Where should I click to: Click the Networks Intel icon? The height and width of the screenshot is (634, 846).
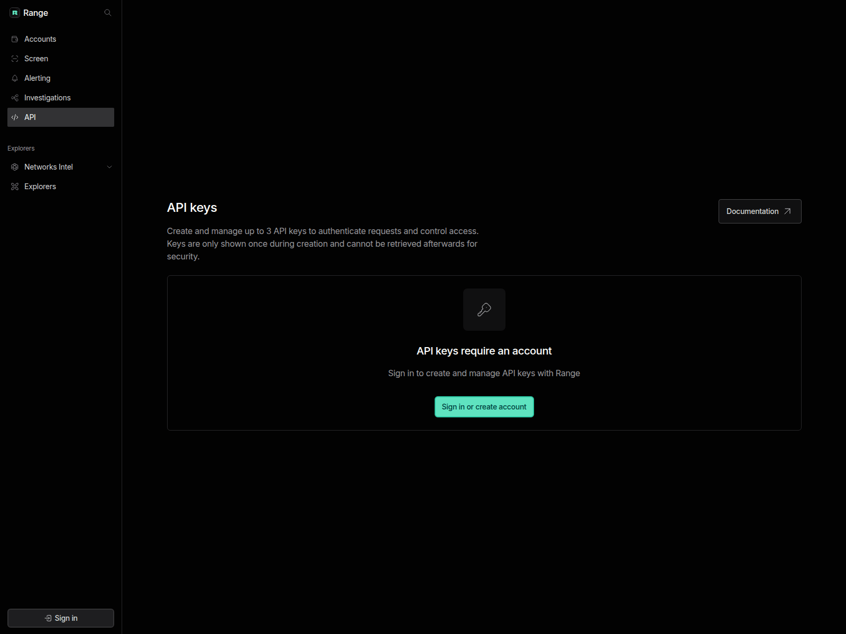pos(15,167)
